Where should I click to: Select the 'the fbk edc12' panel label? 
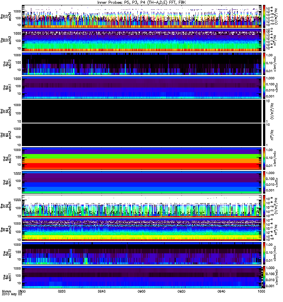pyautogui.click(x=7, y=253)
